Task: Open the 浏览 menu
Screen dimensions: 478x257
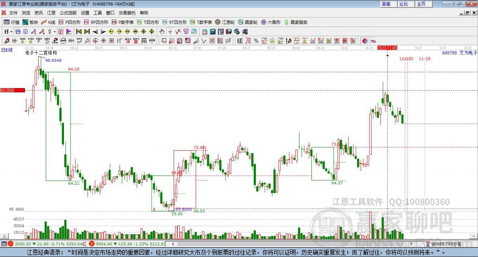Action: coord(26,13)
